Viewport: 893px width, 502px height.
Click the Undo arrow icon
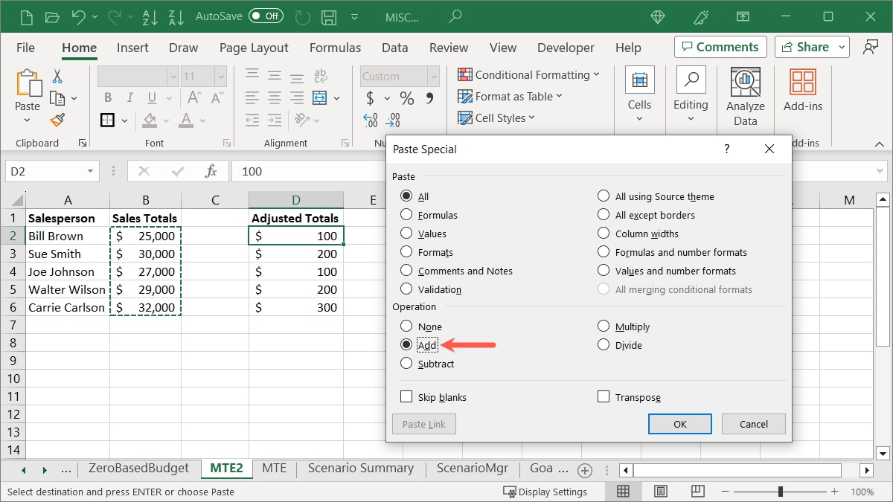tap(80, 16)
